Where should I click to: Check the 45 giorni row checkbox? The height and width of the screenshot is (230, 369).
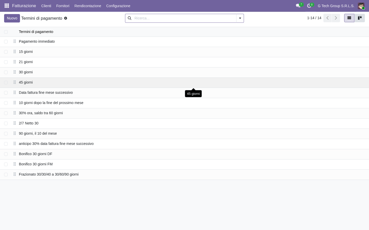(x=6, y=83)
